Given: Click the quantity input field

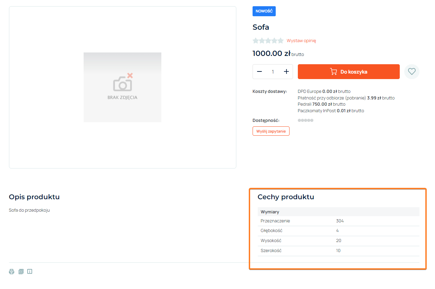Looking at the screenshot, I should [273, 72].
